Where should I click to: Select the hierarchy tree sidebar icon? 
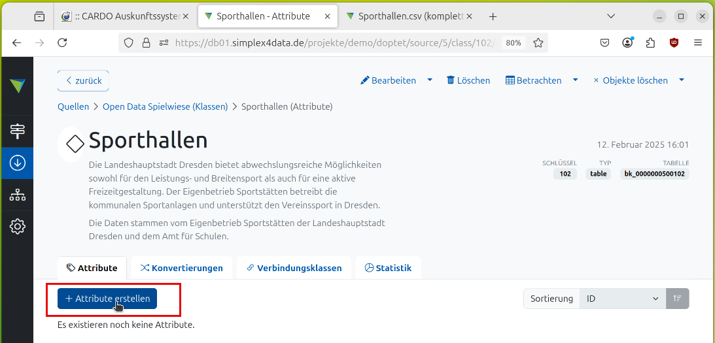17,195
